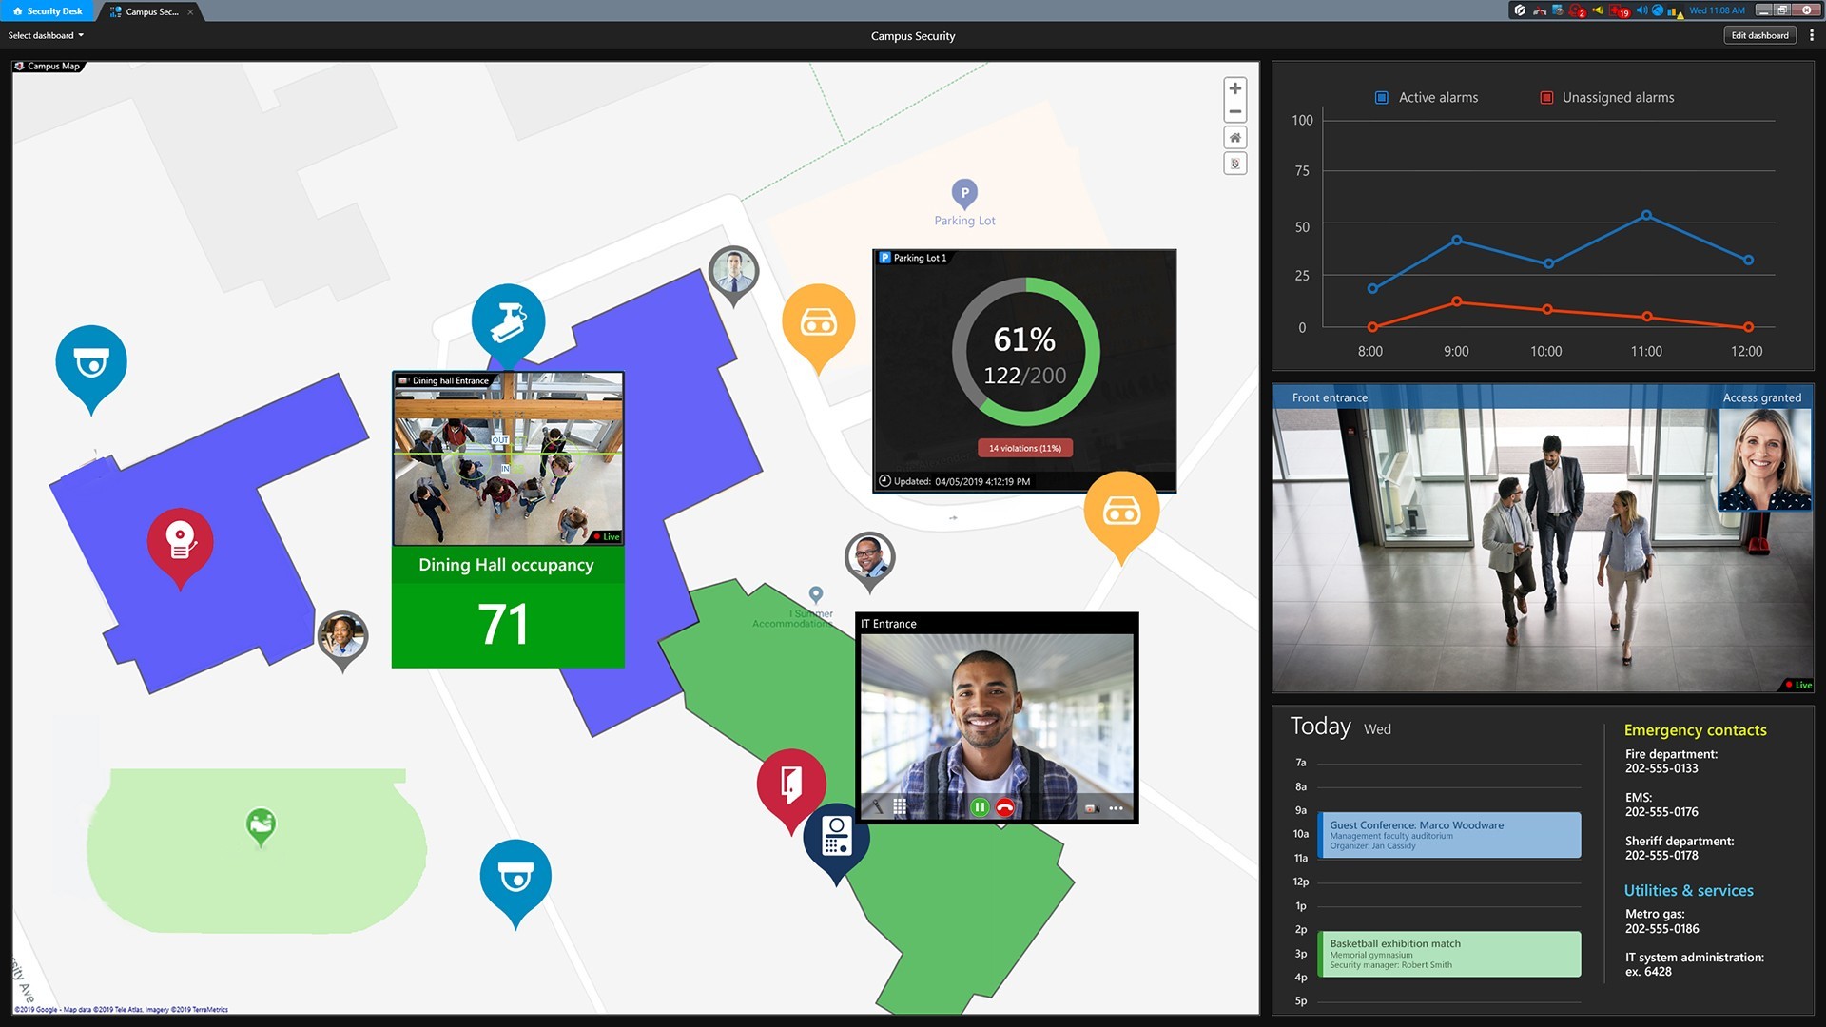Click the Campus Map tile title

tap(48, 66)
